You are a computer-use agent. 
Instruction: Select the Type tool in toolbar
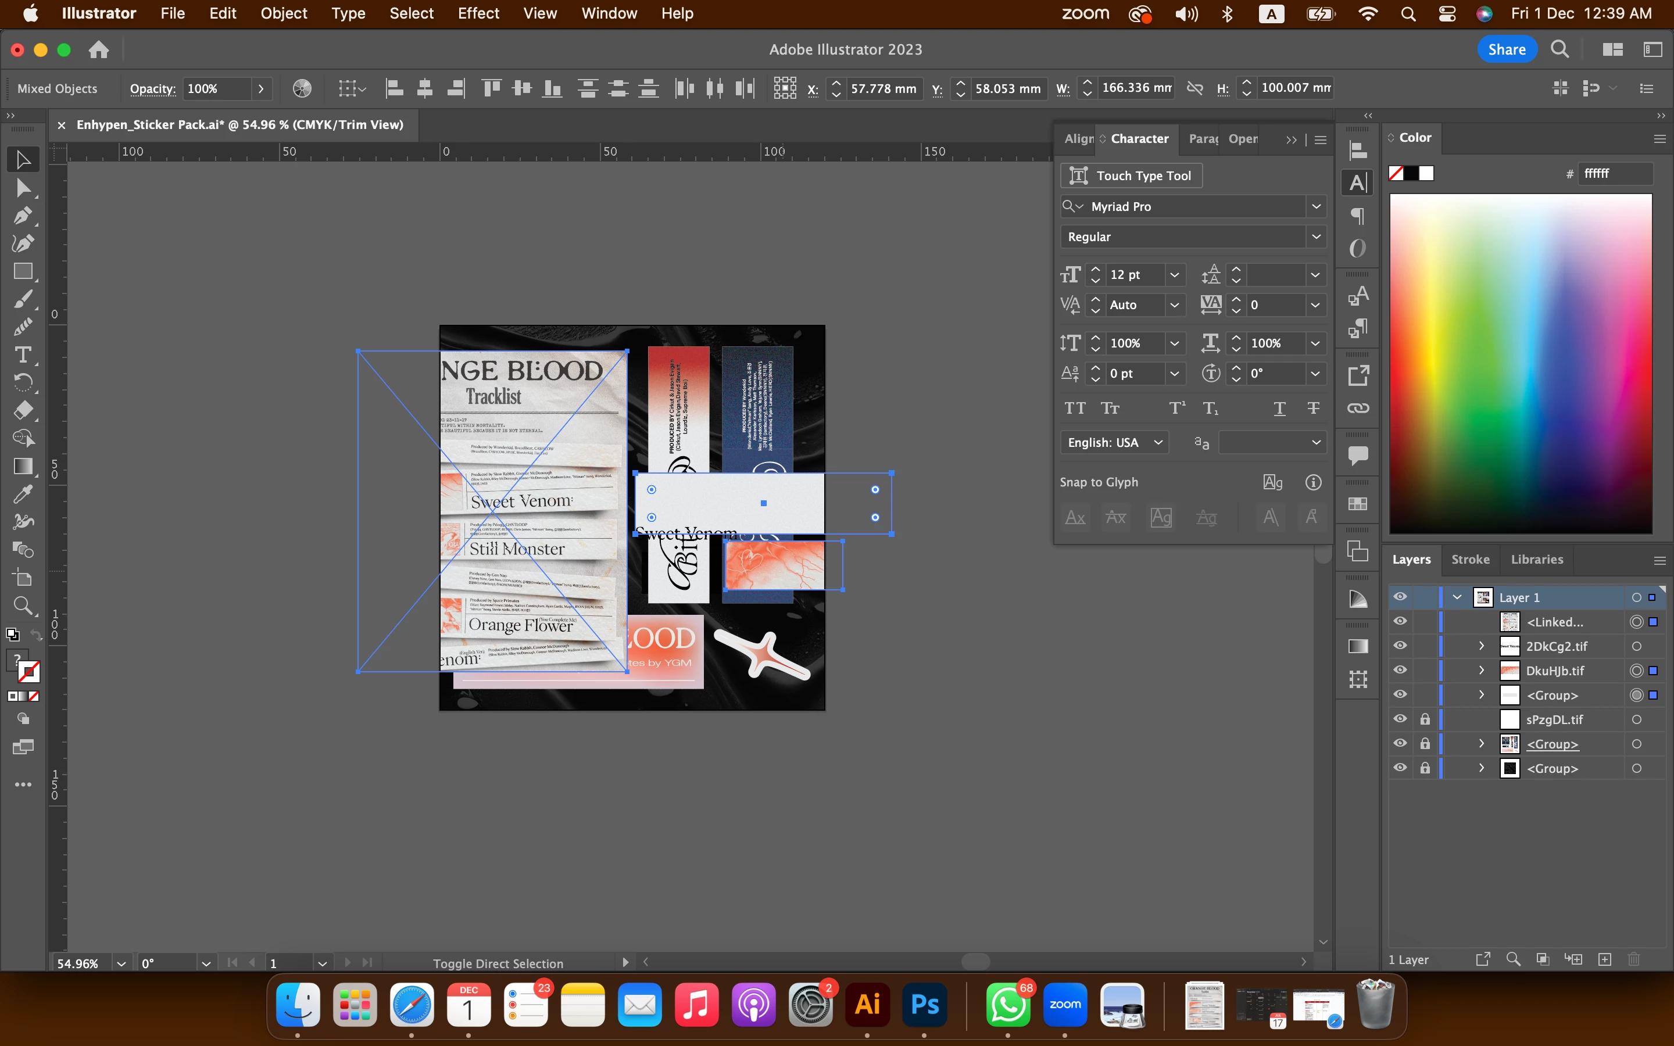coord(22,355)
